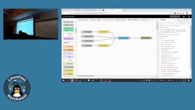Open the Chrome three-dot menu
This screenshot has width=195, height=110.
point(190,13)
